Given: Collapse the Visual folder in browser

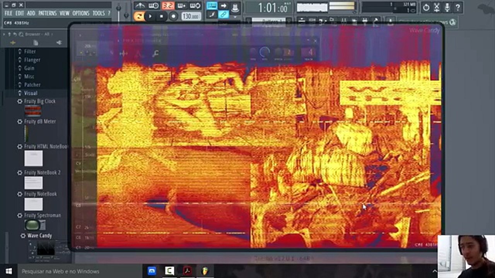Looking at the screenshot, I should [x=30, y=93].
